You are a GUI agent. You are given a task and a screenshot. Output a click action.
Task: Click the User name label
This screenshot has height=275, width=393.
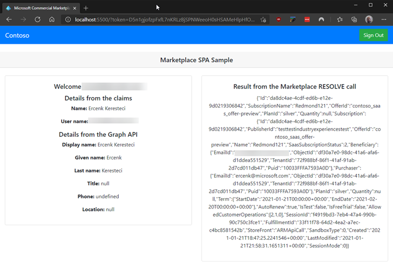point(74,122)
